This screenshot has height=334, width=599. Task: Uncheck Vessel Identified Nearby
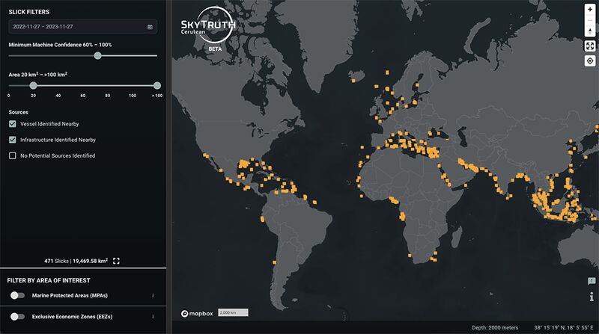tap(13, 123)
